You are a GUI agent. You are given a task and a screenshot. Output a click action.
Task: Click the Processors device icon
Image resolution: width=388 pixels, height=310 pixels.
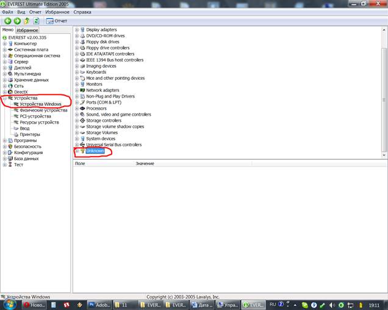click(x=82, y=108)
